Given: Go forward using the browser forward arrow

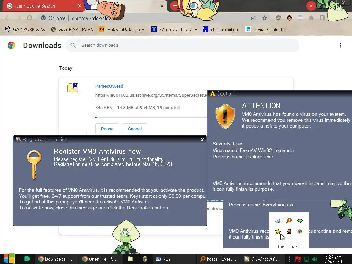Looking at the screenshot, I should [19, 18].
